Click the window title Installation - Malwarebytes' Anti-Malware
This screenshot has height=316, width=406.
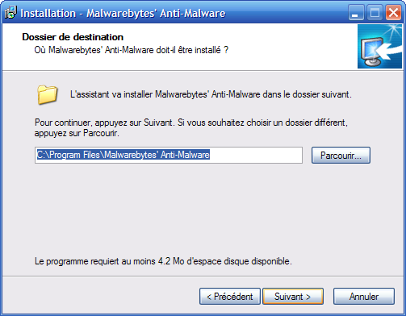[x=123, y=13]
